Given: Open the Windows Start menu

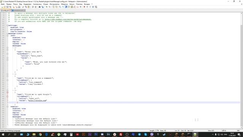Looking at the screenshot, I should [3, 134].
